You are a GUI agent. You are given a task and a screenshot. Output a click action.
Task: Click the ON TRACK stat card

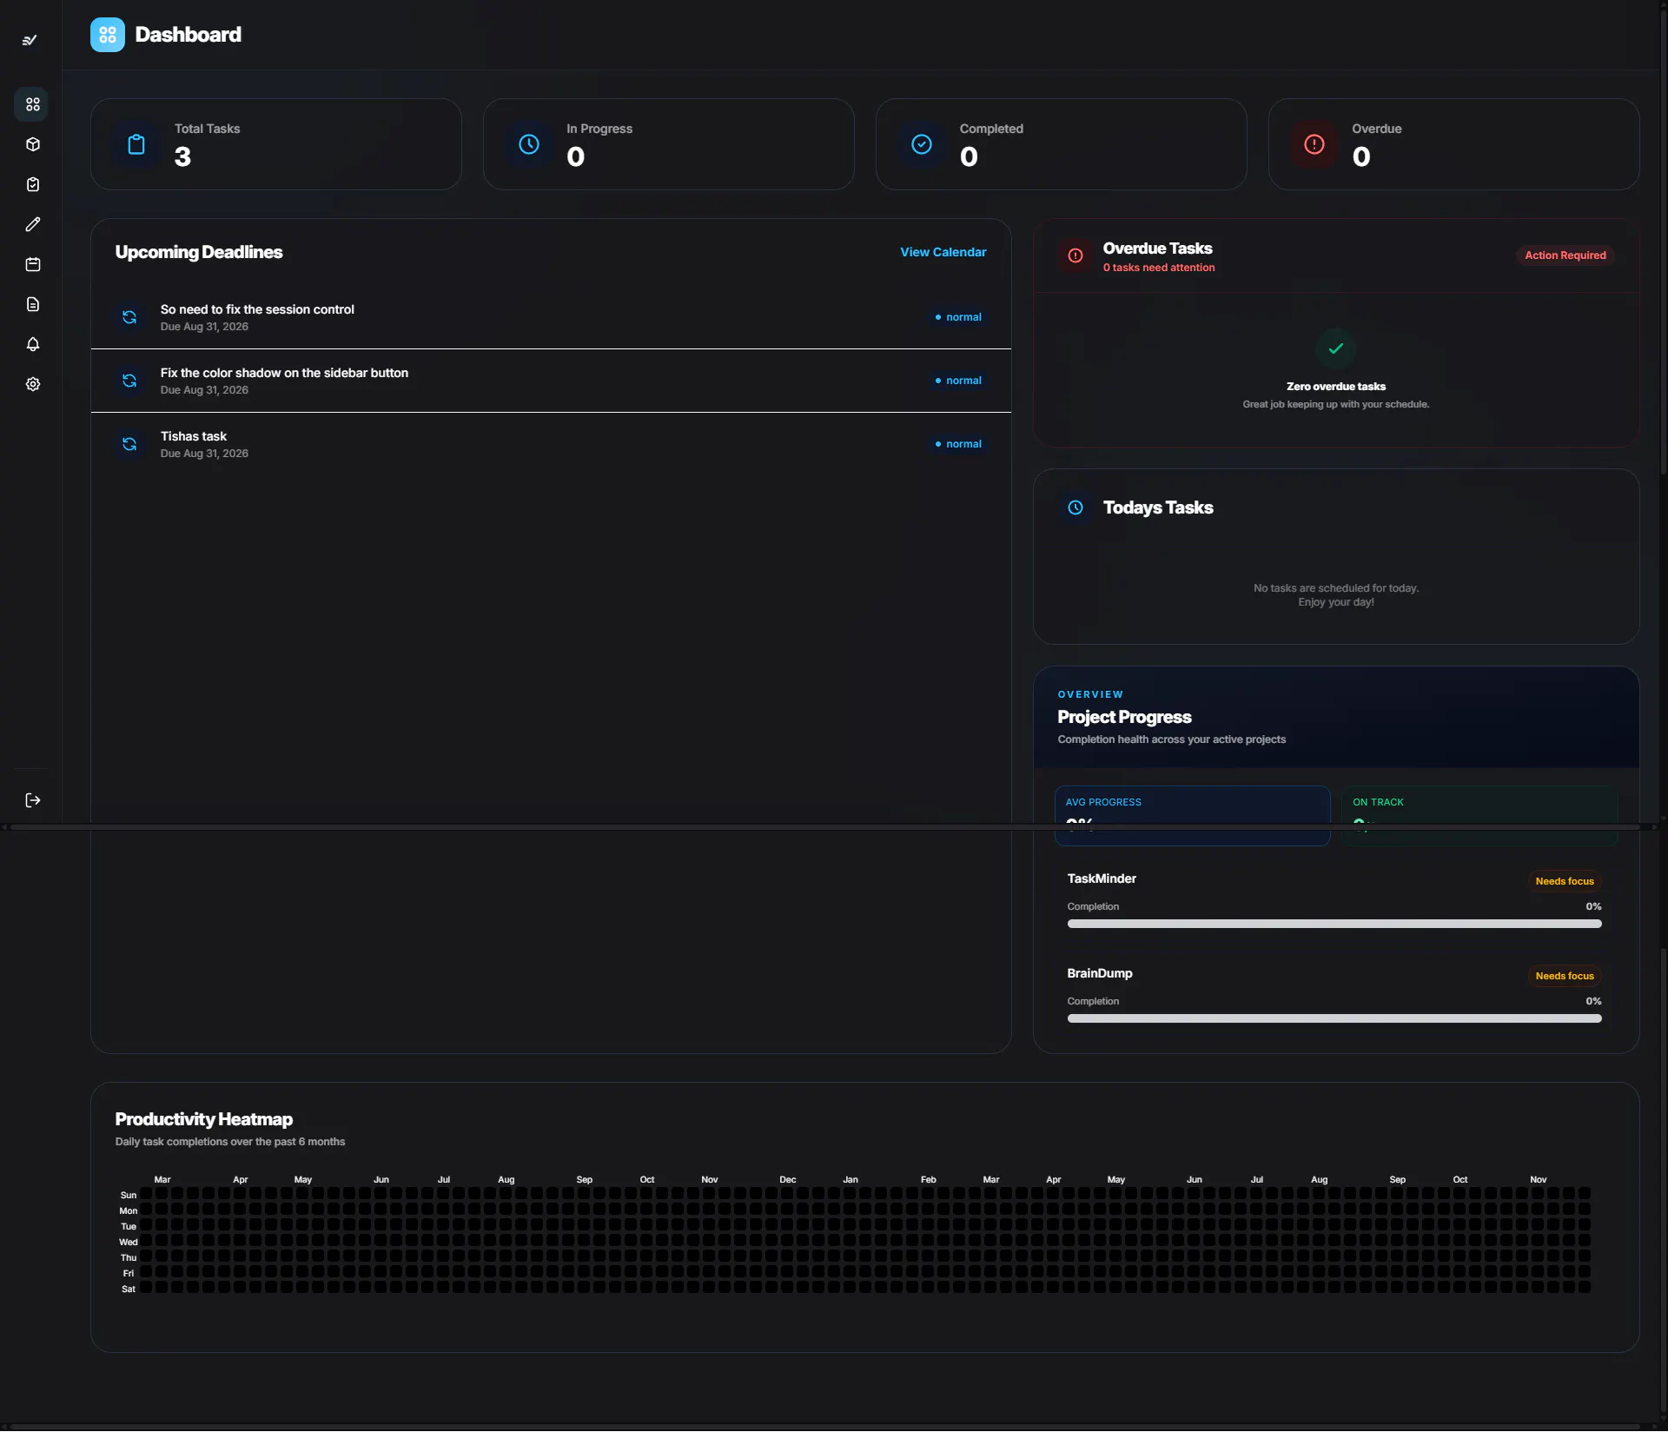(x=1479, y=815)
